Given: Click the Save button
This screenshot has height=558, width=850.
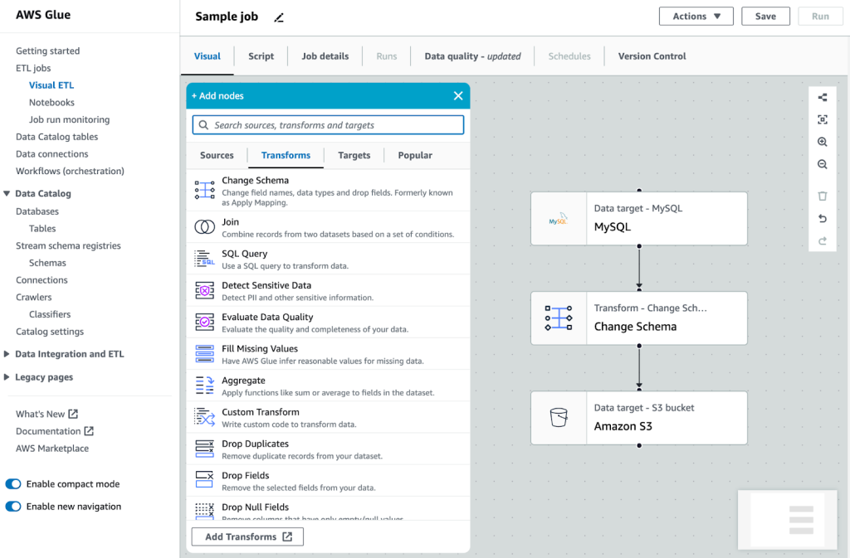Looking at the screenshot, I should pos(765,17).
